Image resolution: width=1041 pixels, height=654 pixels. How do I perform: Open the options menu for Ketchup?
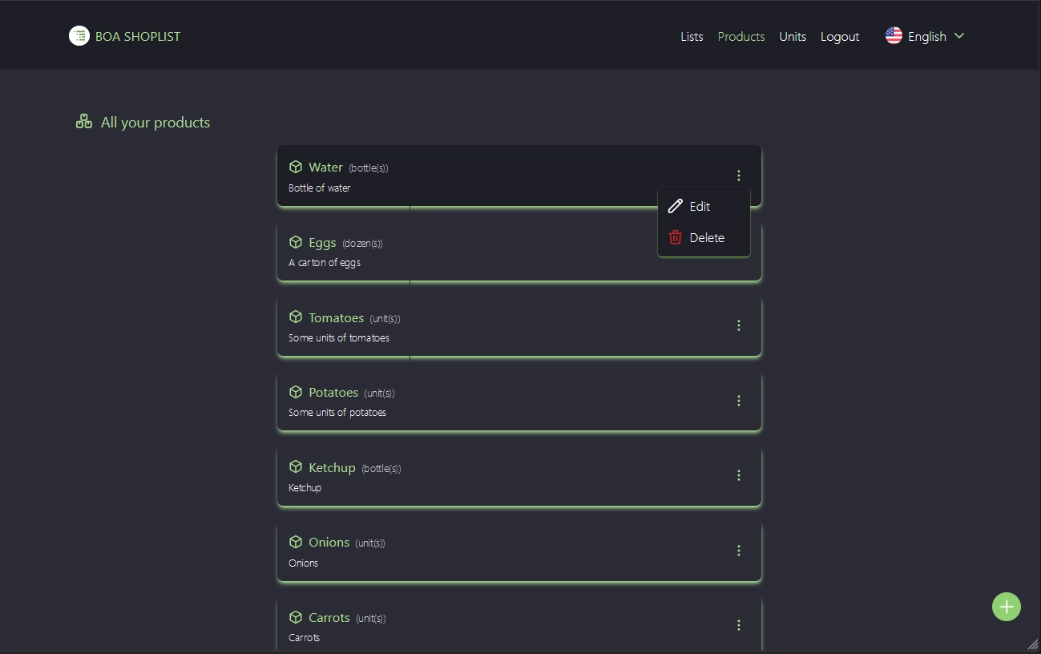(738, 475)
